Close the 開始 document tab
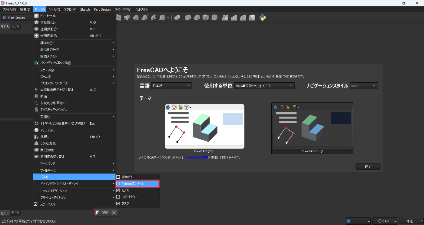Image resolution: width=424 pixels, height=225 pixels. [114, 213]
